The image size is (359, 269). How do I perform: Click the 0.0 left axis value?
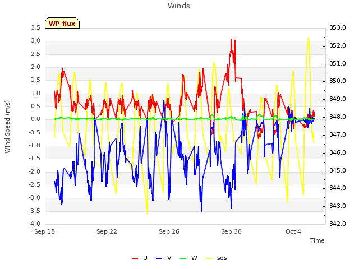pos(36,119)
